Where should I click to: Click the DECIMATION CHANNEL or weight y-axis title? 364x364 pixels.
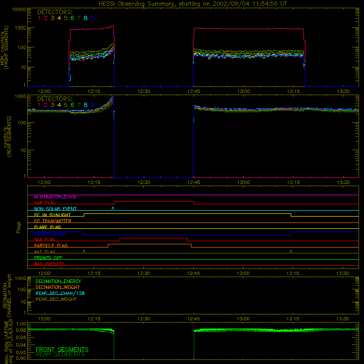pos(7,295)
